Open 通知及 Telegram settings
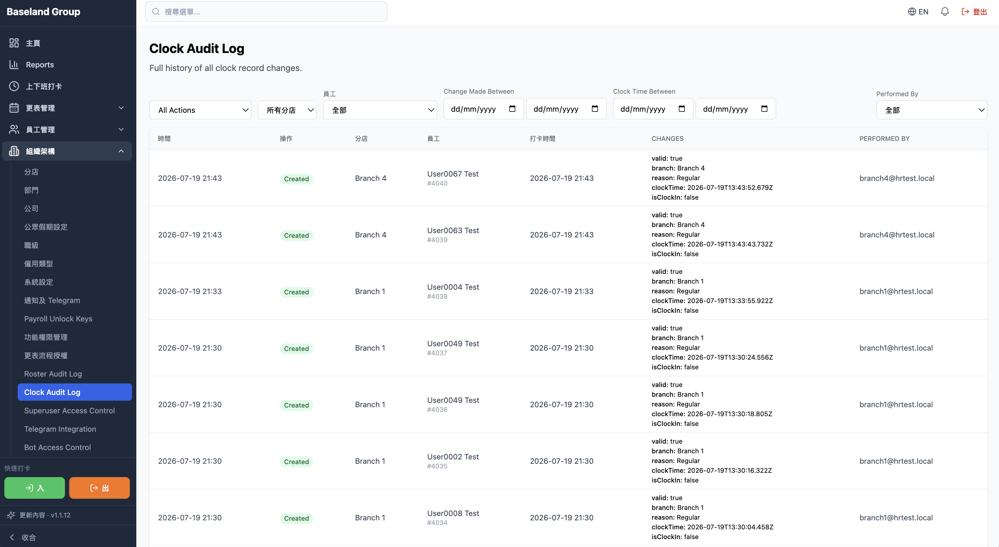999x547 pixels. point(74,300)
